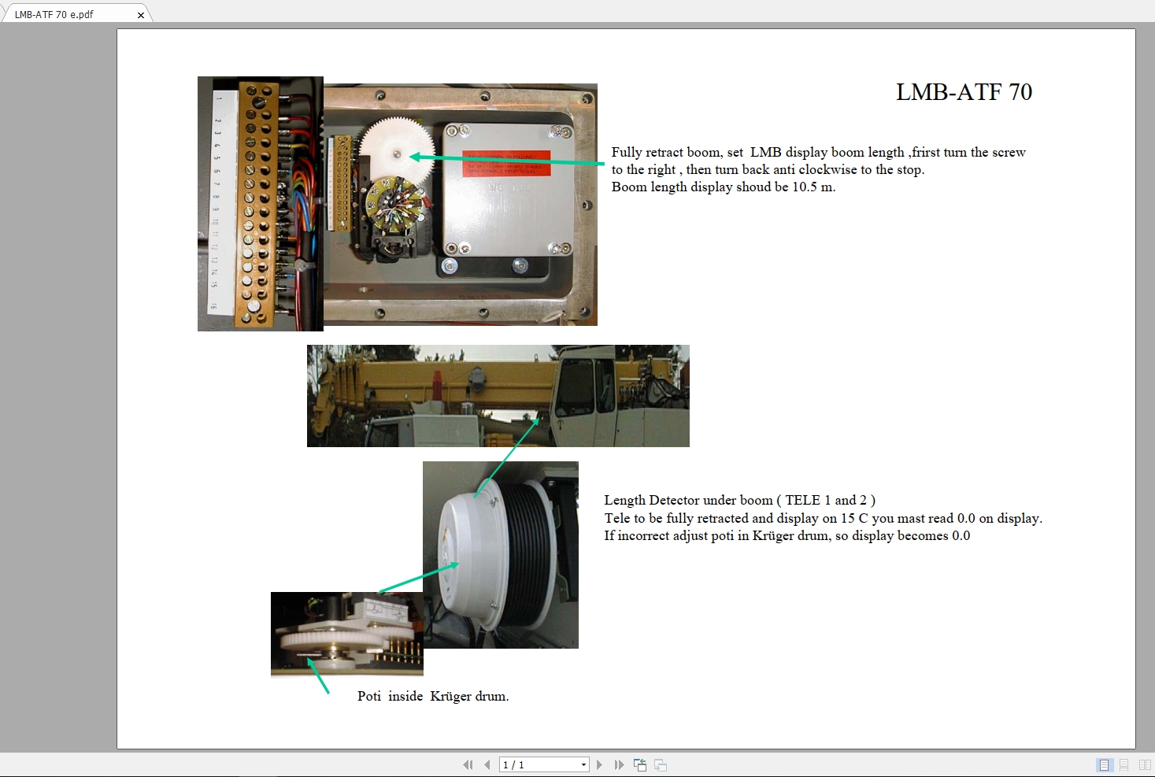Click the terminal block wiring photo
The image size is (1155, 777).
pos(260,203)
